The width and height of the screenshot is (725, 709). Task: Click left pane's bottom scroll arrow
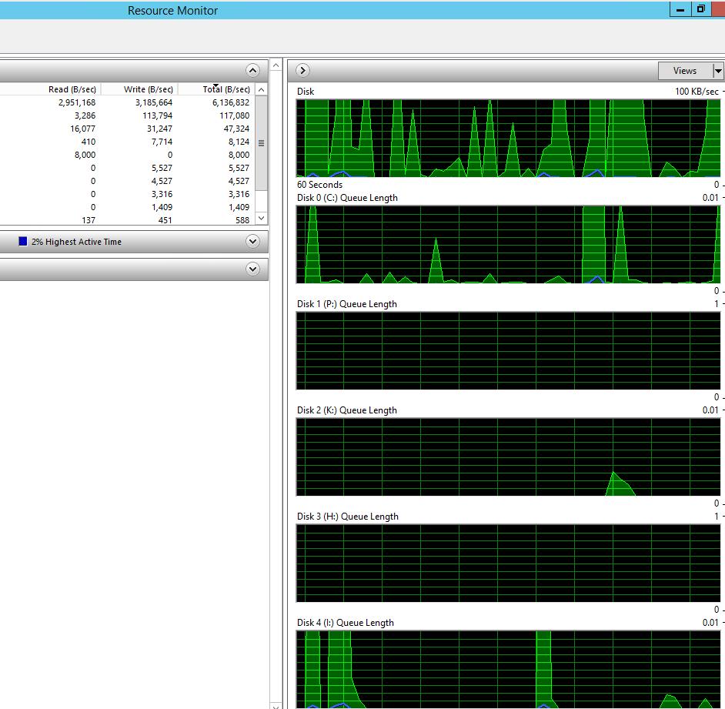click(x=276, y=704)
